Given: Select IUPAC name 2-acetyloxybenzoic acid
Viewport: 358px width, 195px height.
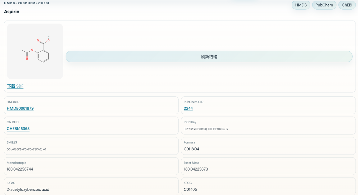Looking at the screenshot, I should 28,189.
